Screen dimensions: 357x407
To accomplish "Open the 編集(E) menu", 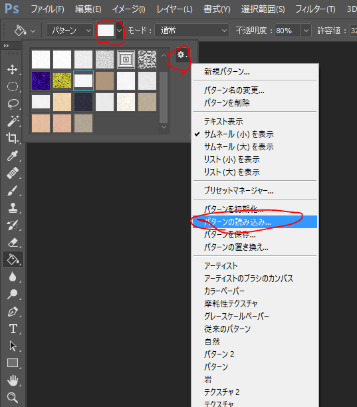I will click(88, 9).
